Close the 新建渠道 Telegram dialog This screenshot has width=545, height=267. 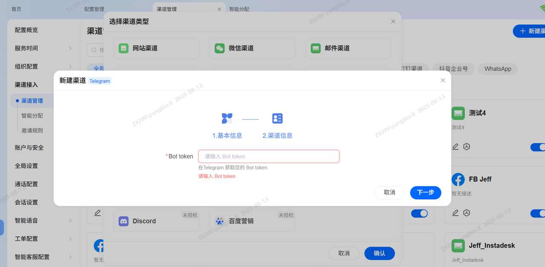(x=443, y=80)
